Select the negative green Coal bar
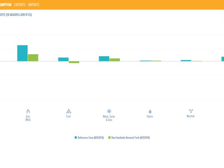224x168 pixels. [x=74, y=62]
